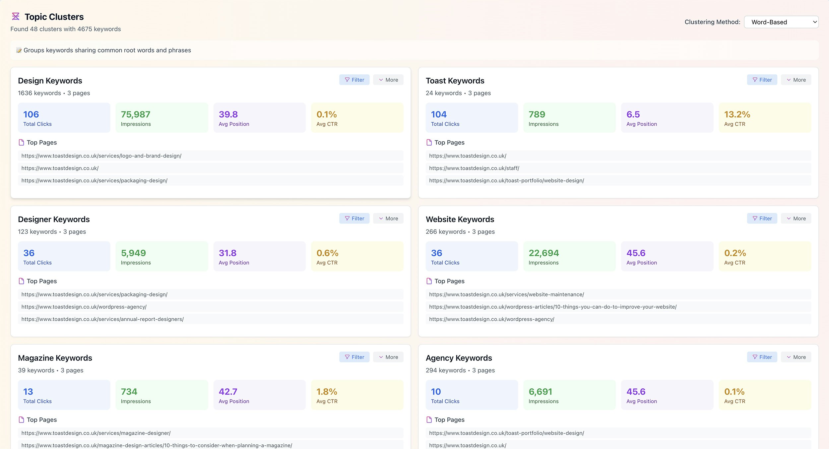Click the Top Pages document icon under Design Keywords
The width and height of the screenshot is (829, 449).
[x=21, y=142]
